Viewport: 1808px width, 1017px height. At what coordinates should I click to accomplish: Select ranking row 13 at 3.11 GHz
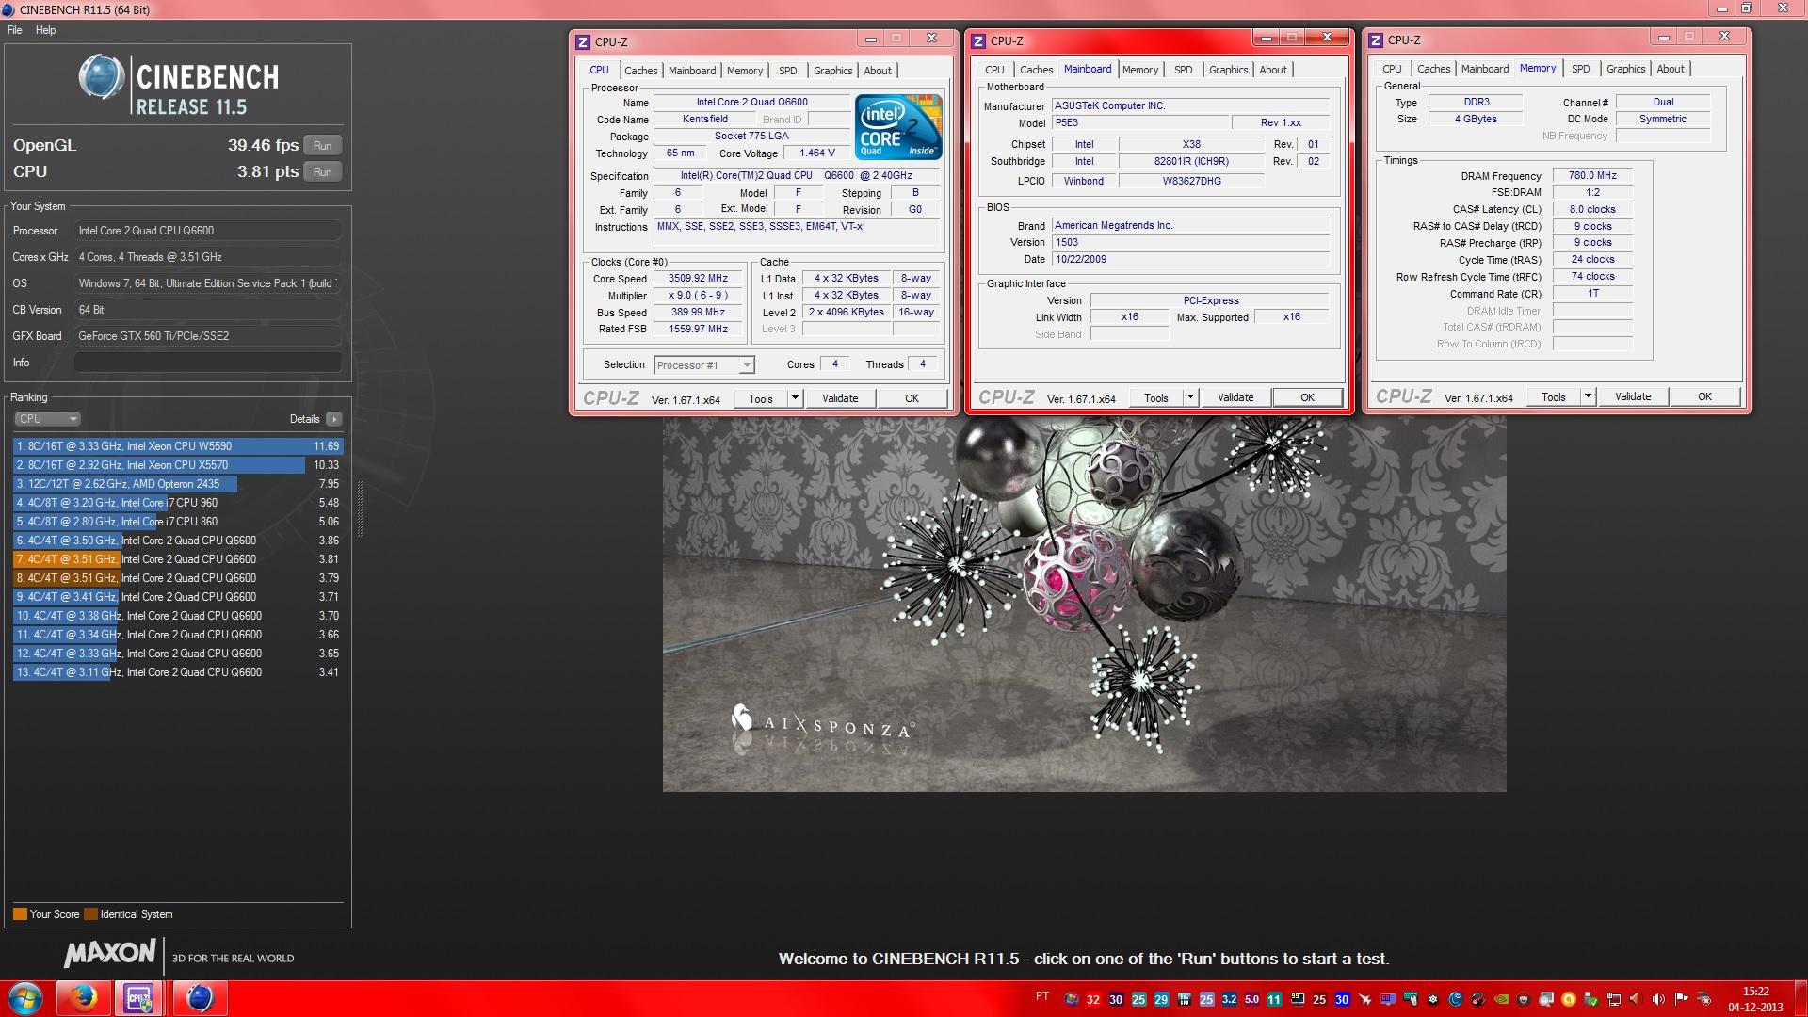click(x=178, y=672)
